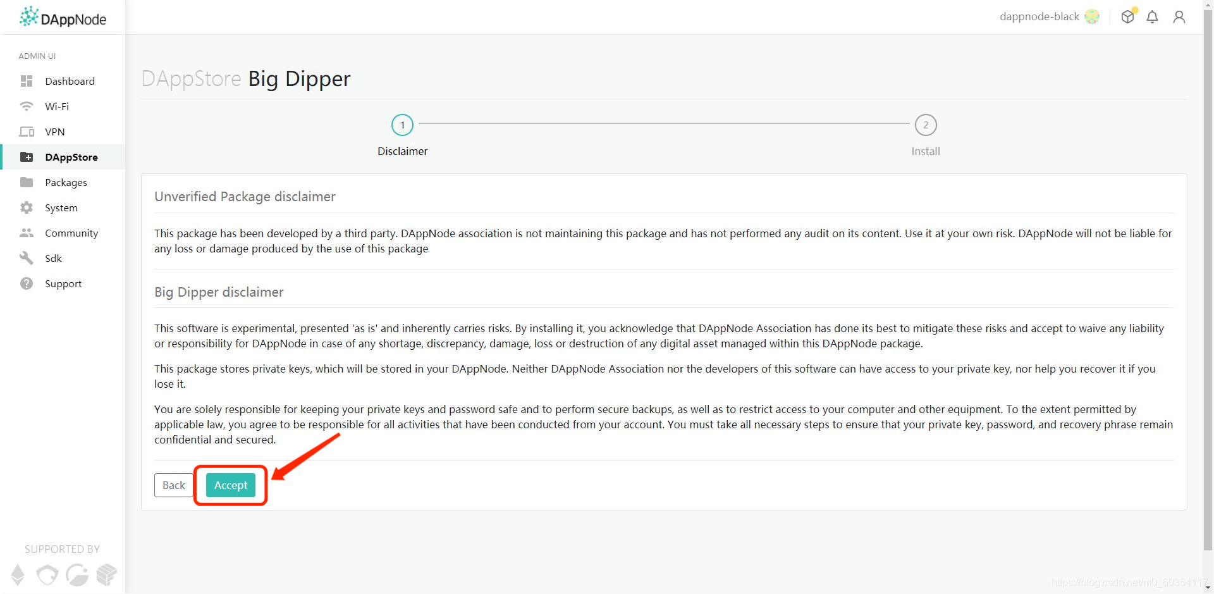Viewport: 1214px width, 594px height.
Task: Click the Unverified Package disclaimer heading
Action: pos(245,197)
